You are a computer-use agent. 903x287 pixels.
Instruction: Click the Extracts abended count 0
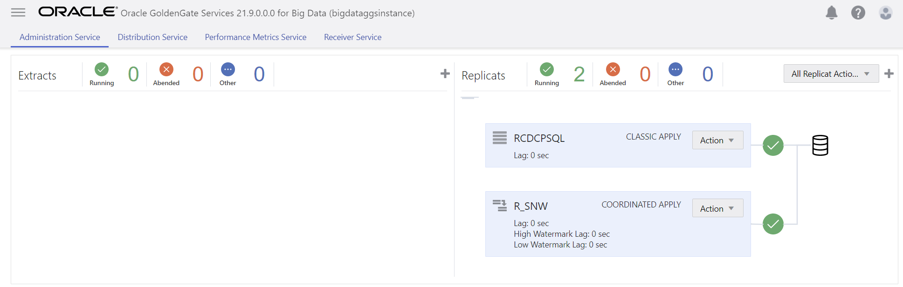coord(198,74)
